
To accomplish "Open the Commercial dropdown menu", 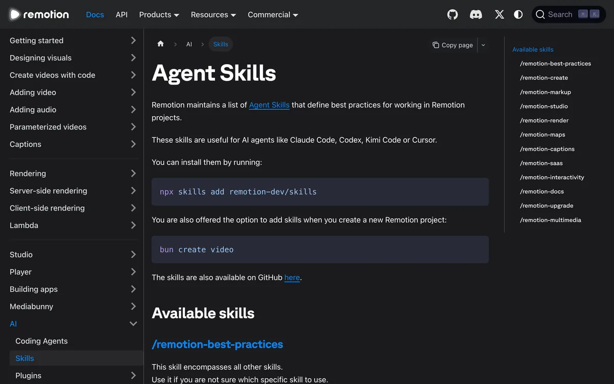I will click(273, 14).
